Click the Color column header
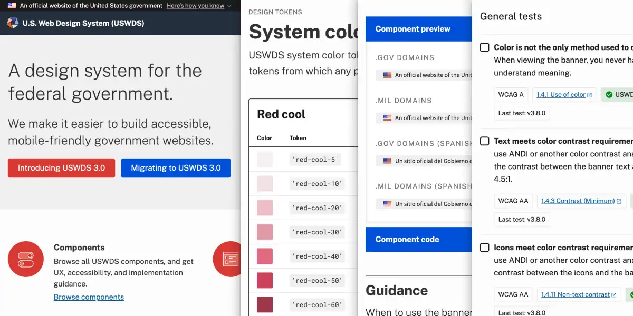 (265, 138)
